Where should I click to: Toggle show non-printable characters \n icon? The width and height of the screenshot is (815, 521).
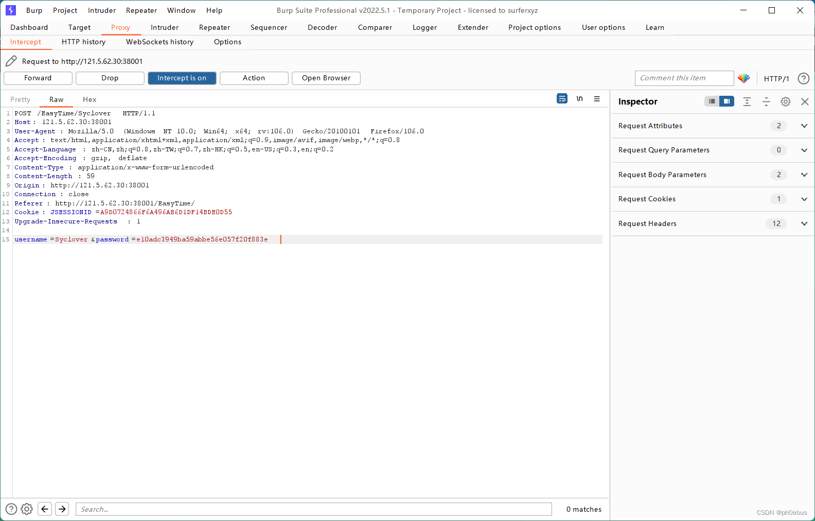tap(580, 98)
